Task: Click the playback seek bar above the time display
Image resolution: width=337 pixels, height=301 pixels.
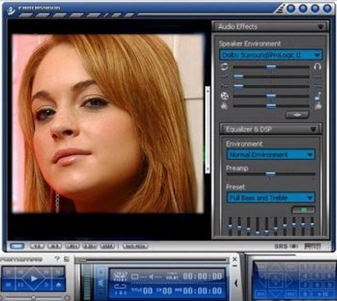Action: [153, 260]
